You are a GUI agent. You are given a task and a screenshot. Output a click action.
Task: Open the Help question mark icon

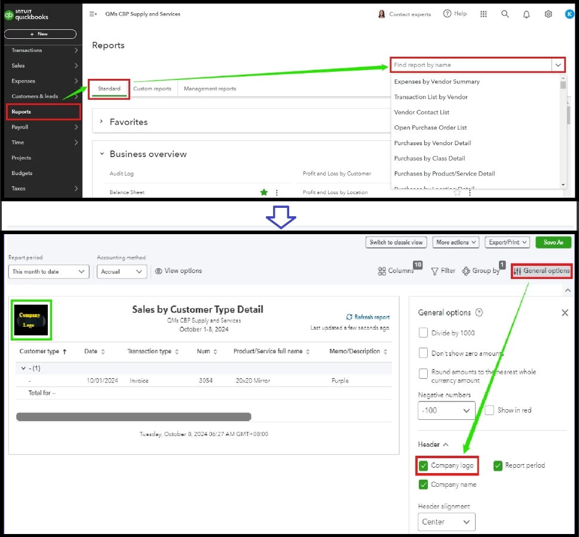point(447,14)
